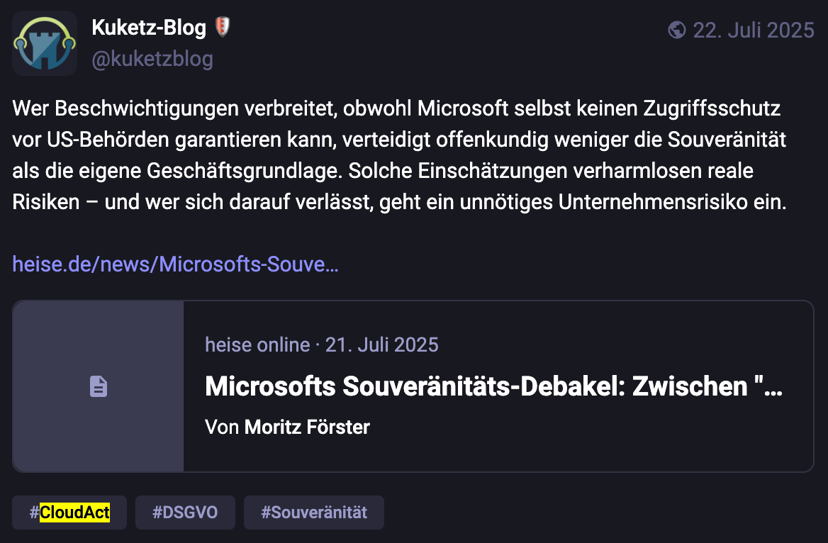Click the globe public visibility icon

point(676,30)
